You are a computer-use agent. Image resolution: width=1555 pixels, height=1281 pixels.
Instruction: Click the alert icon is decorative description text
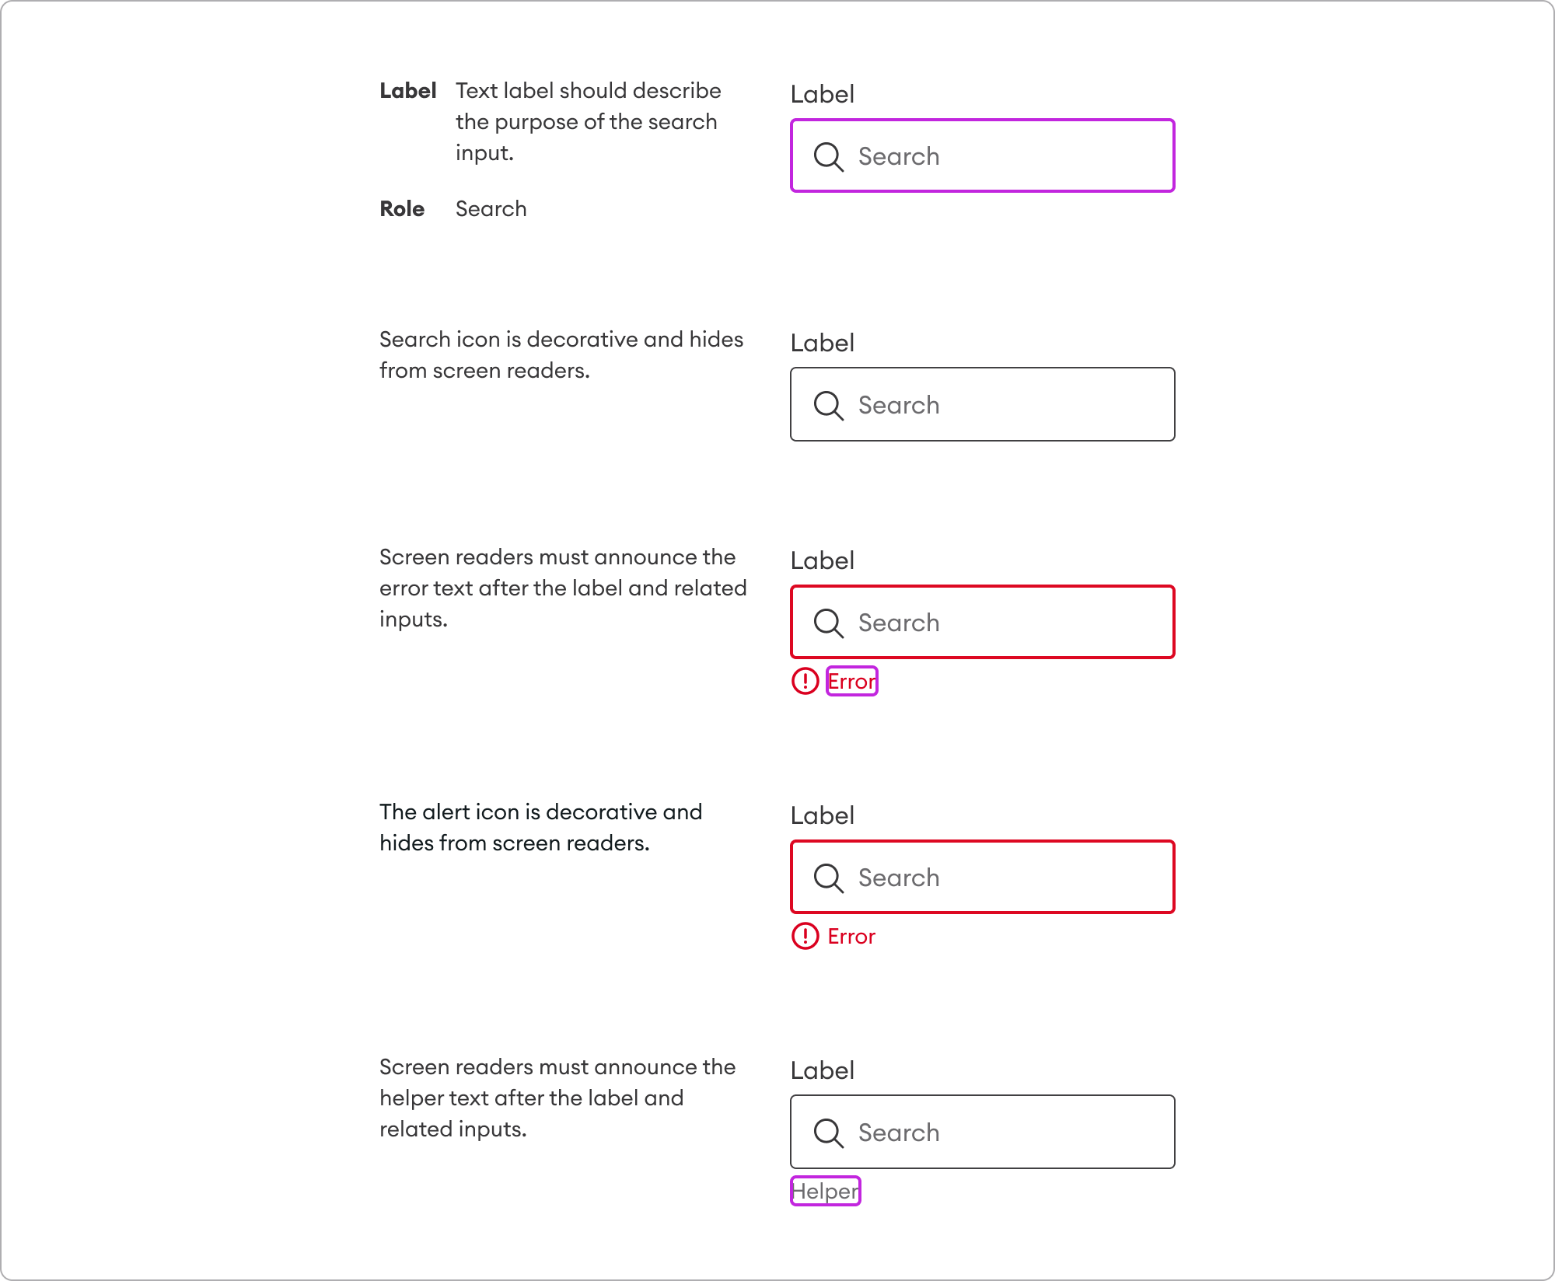click(x=540, y=827)
